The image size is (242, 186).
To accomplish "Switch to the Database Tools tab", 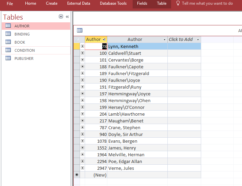I will click(113, 3).
